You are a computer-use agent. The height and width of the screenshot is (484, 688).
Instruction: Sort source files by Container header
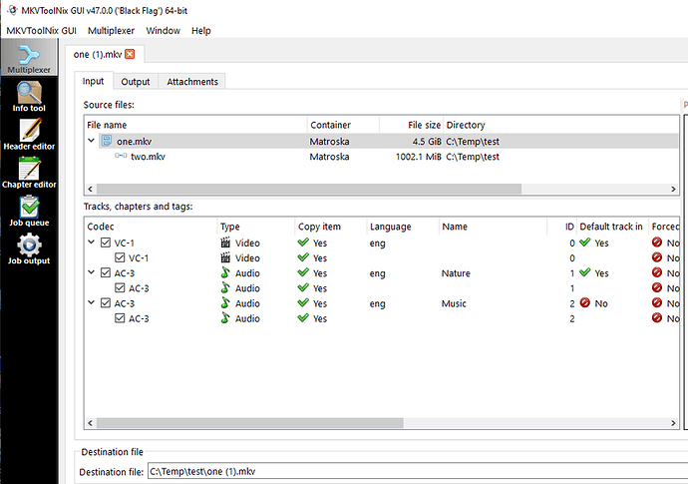pos(343,125)
